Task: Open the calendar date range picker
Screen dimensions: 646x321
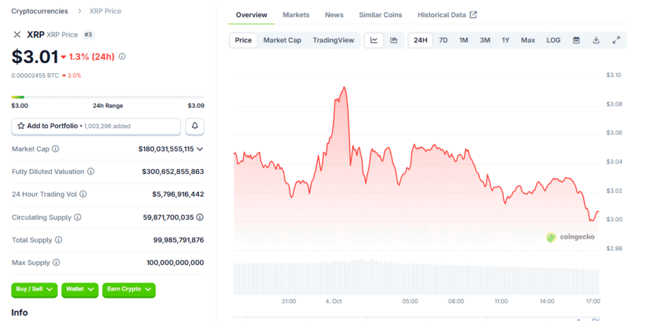Action: [576, 40]
